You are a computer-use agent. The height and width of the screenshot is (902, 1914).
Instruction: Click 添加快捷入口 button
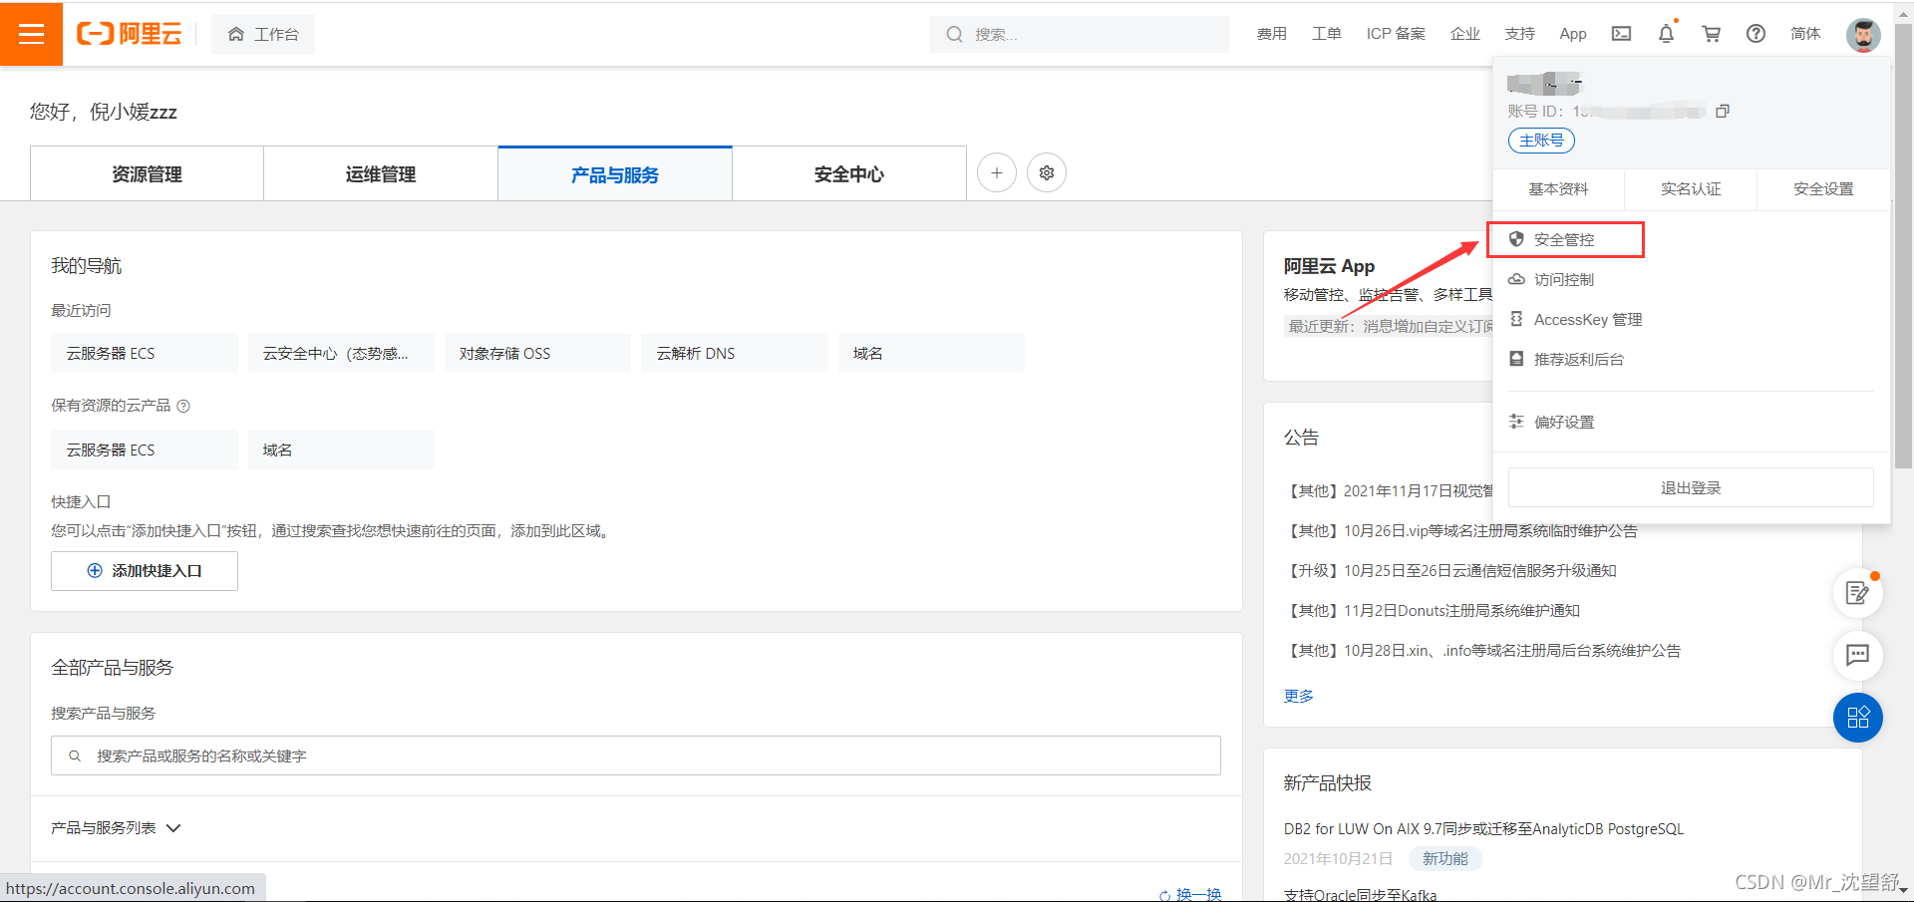[145, 571]
